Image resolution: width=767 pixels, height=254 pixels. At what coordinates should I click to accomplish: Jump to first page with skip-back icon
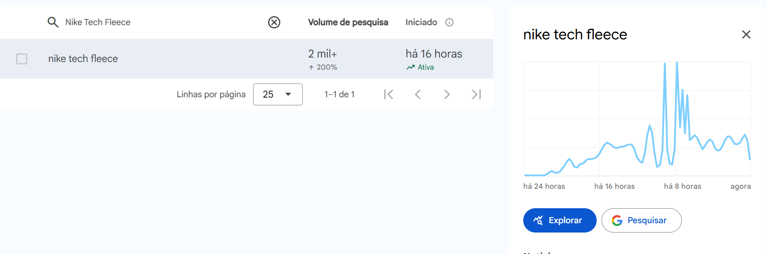(389, 94)
